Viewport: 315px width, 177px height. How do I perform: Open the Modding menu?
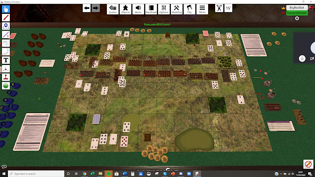[177, 9]
